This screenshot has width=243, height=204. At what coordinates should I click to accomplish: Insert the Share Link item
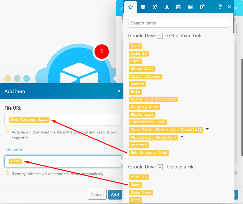tap(142, 69)
